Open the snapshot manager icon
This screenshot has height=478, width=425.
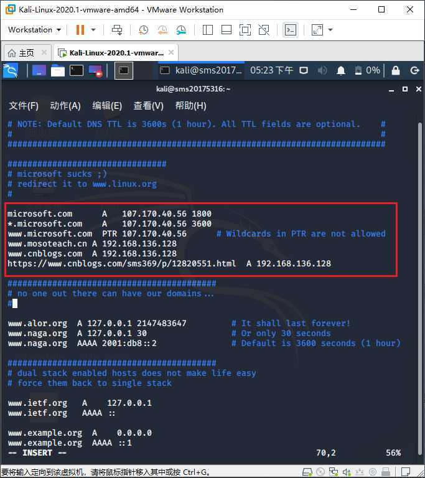pyautogui.click(x=181, y=30)
